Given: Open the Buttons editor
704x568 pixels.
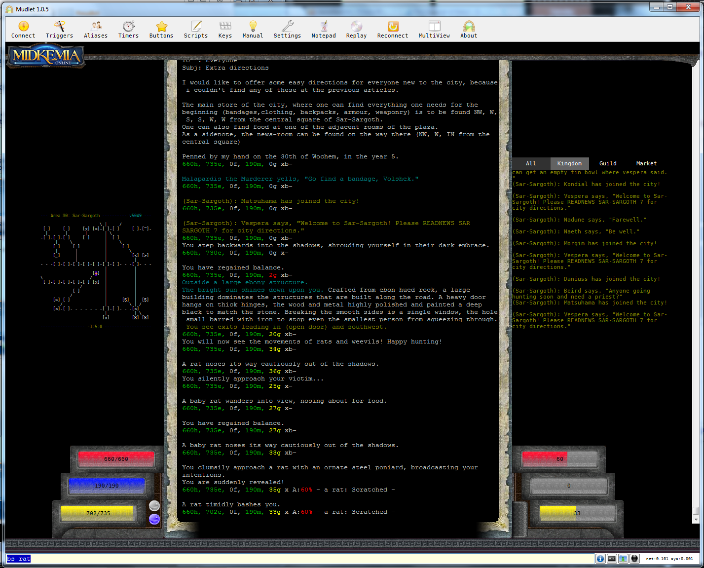Looking at the screenshot, I should [161, 30].
